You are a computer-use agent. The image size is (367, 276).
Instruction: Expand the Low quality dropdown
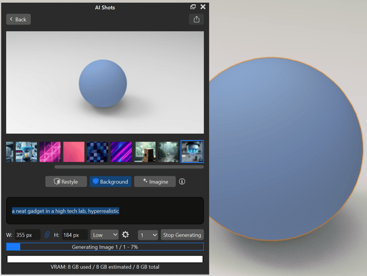pos(104,235)
